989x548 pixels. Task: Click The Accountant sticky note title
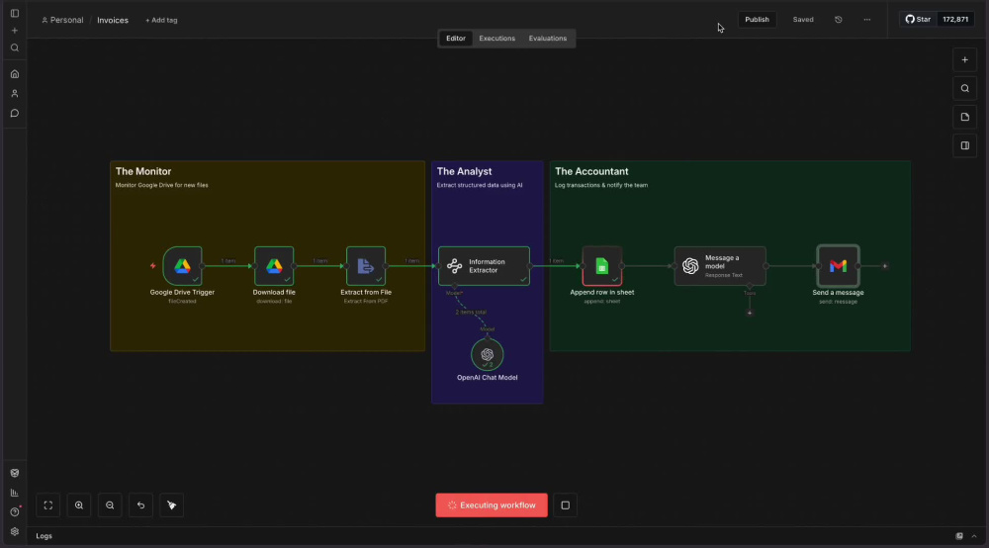click(591, 171)
